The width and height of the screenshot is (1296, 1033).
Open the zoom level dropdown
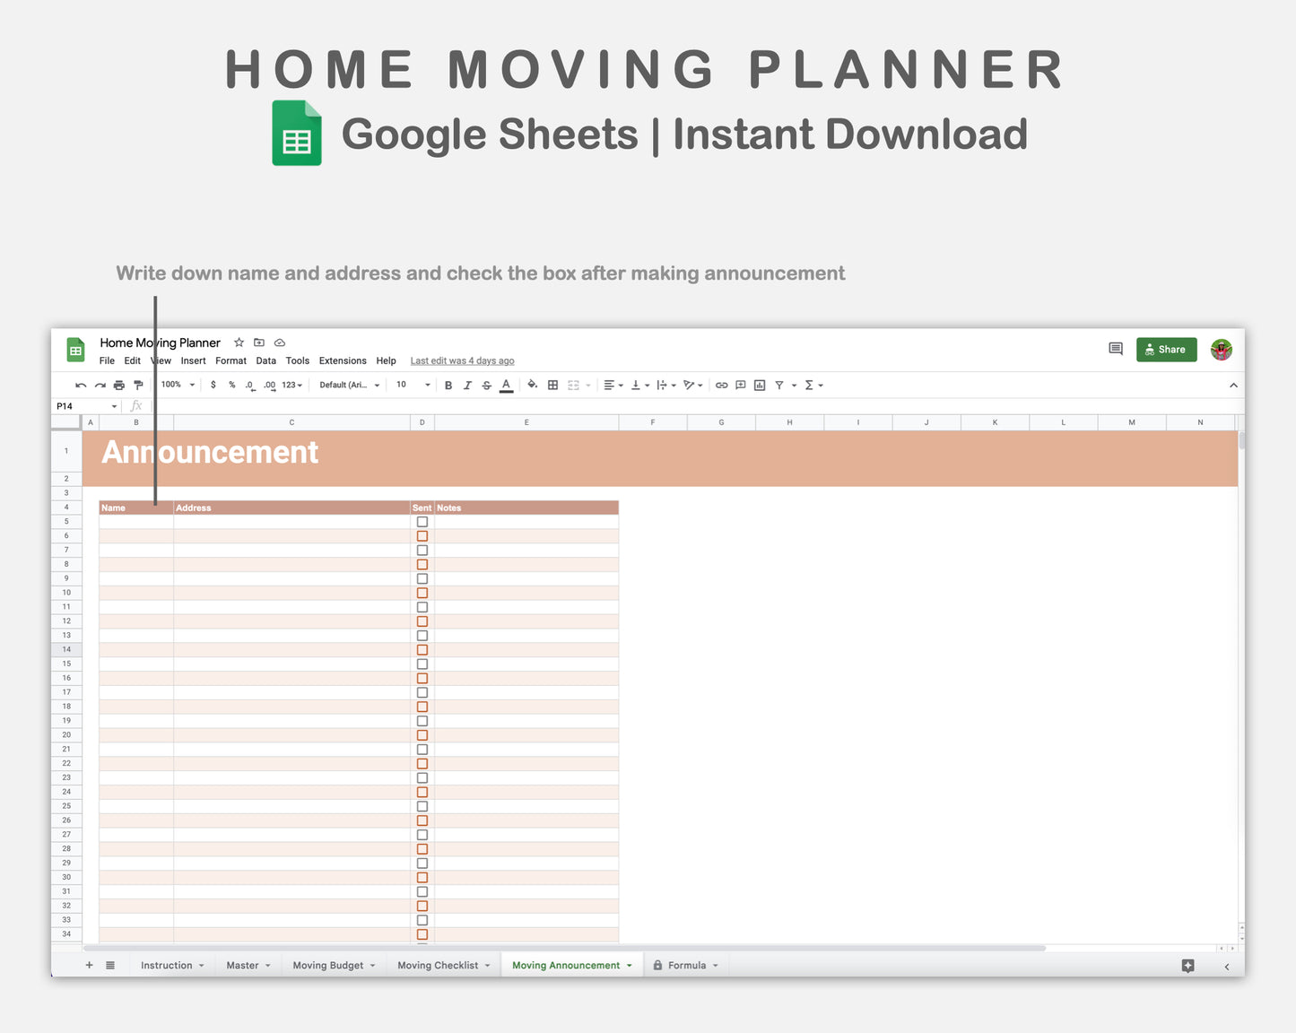point(177,385)
